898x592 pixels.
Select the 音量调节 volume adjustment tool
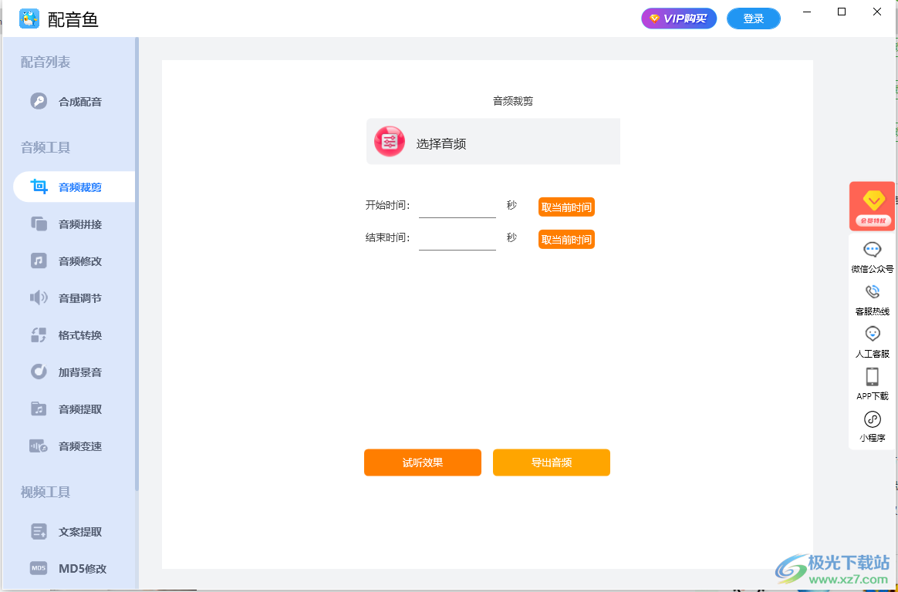(81, 298)
